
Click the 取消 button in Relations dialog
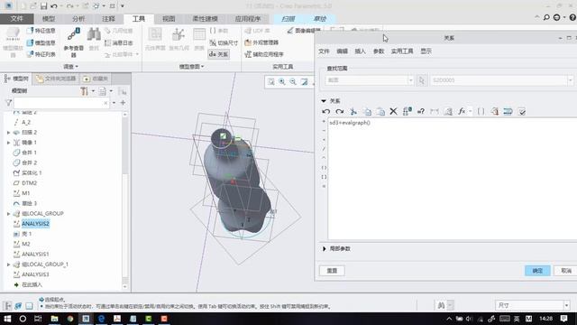point(566,271)
